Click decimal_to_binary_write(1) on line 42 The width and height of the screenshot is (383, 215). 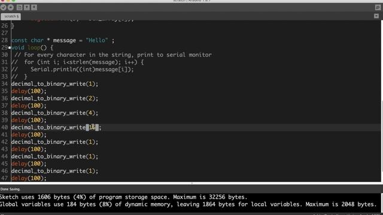click(54, 142)
